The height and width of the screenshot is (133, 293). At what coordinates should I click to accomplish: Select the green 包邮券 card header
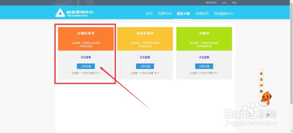[x=204, y=39]
